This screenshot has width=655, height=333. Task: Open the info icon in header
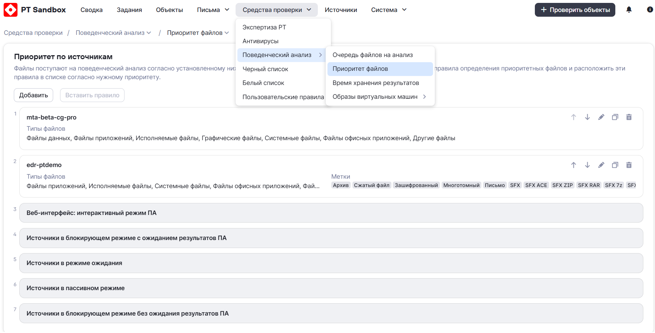click(650, 10)
